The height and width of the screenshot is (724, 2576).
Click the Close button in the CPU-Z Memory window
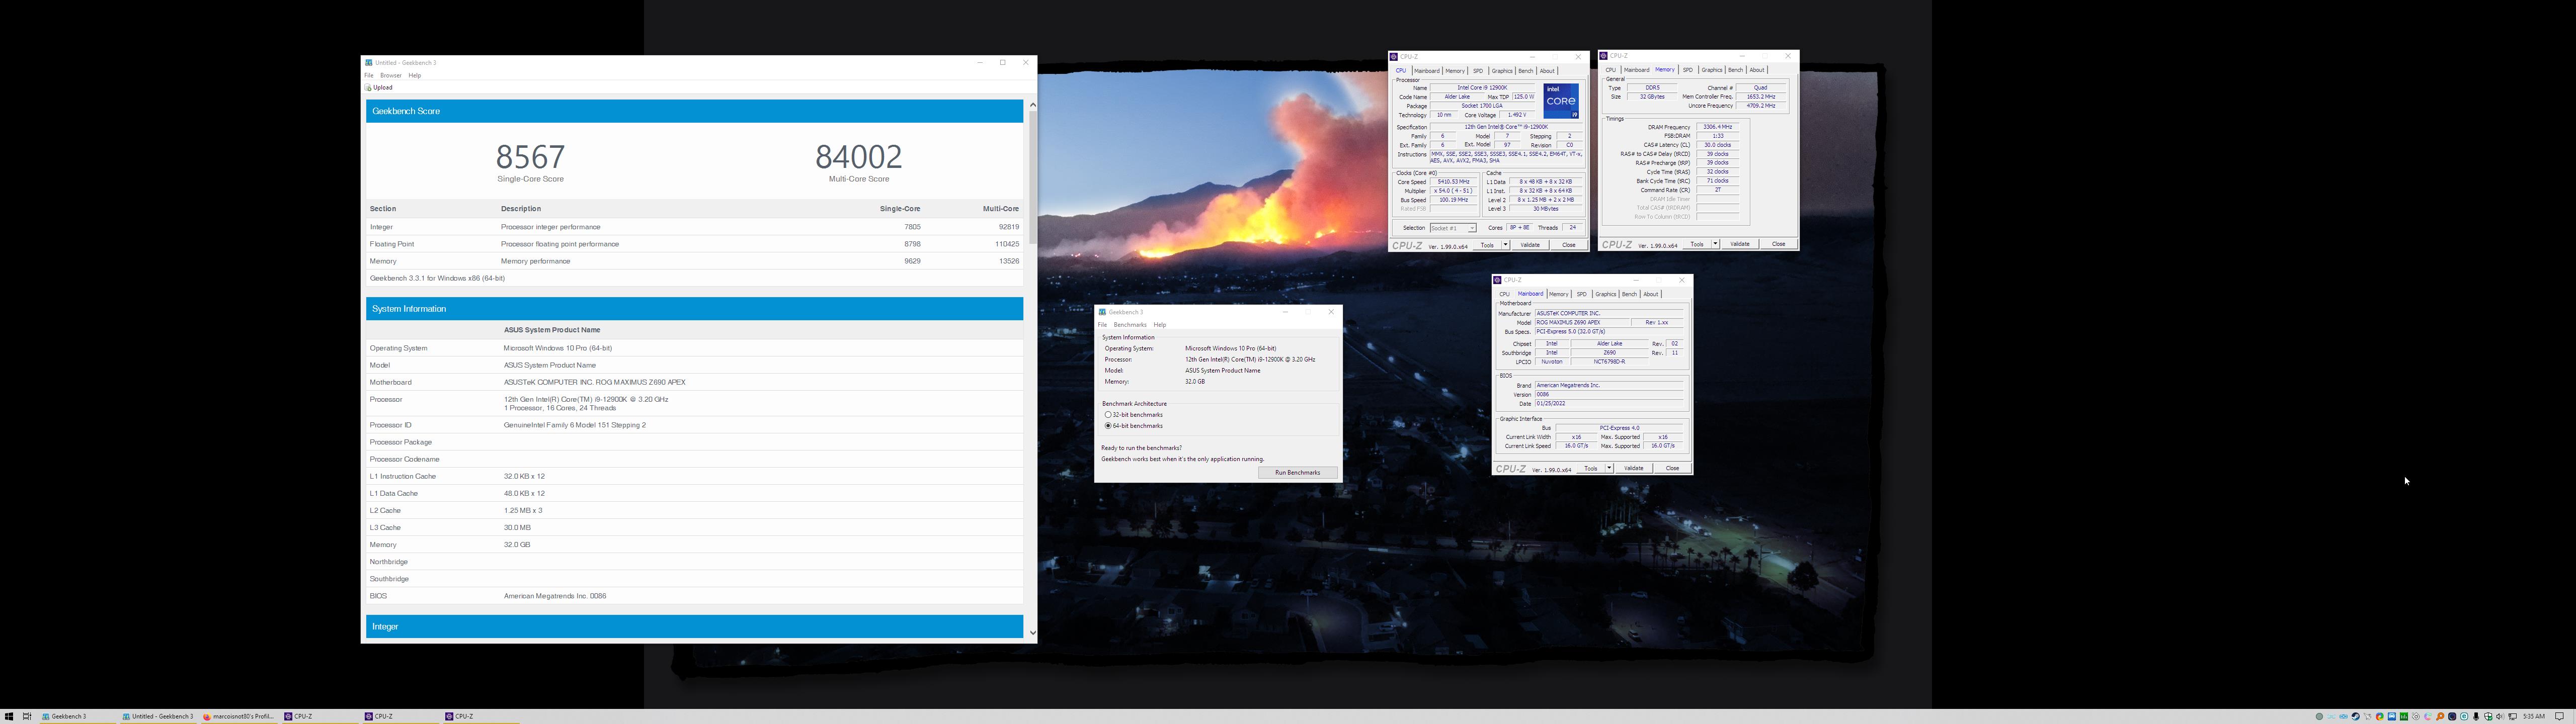[x=1779, y=244]
